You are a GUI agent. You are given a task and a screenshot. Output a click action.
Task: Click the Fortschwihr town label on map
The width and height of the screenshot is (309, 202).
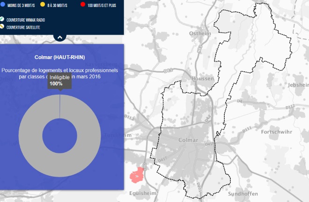(x=279, y=132)
